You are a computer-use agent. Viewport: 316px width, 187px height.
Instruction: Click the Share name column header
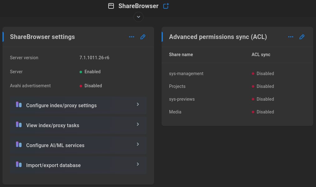pos(181,55)
